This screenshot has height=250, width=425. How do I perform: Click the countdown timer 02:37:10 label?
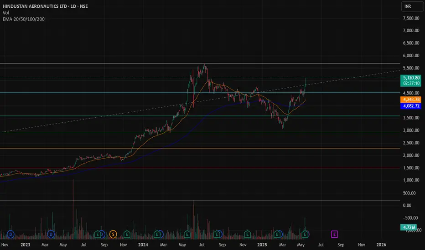pyautogui.click(x=411, y=84)
